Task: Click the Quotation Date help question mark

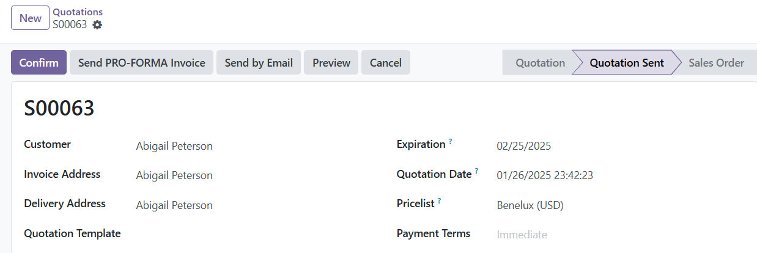Action: tap(476, 171)
